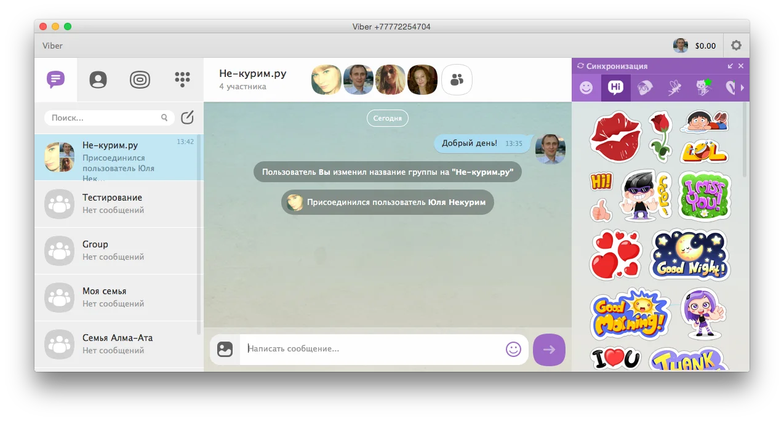Click the 4 участника label
The height and width of the screenshot is (421, 784).
(x=242, y=87)
